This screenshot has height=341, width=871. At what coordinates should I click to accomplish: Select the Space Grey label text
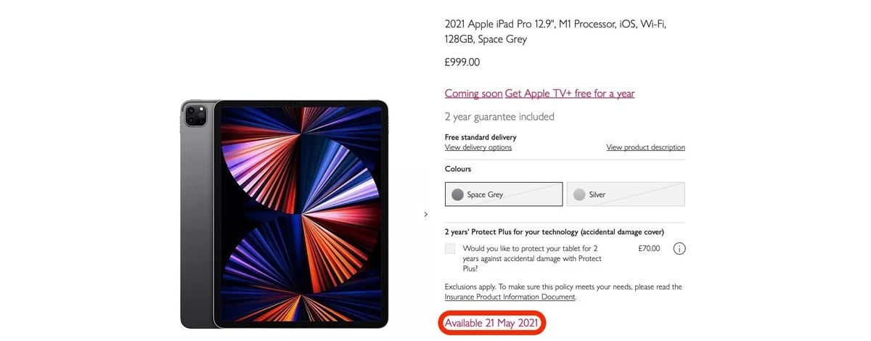coord(485,194)
